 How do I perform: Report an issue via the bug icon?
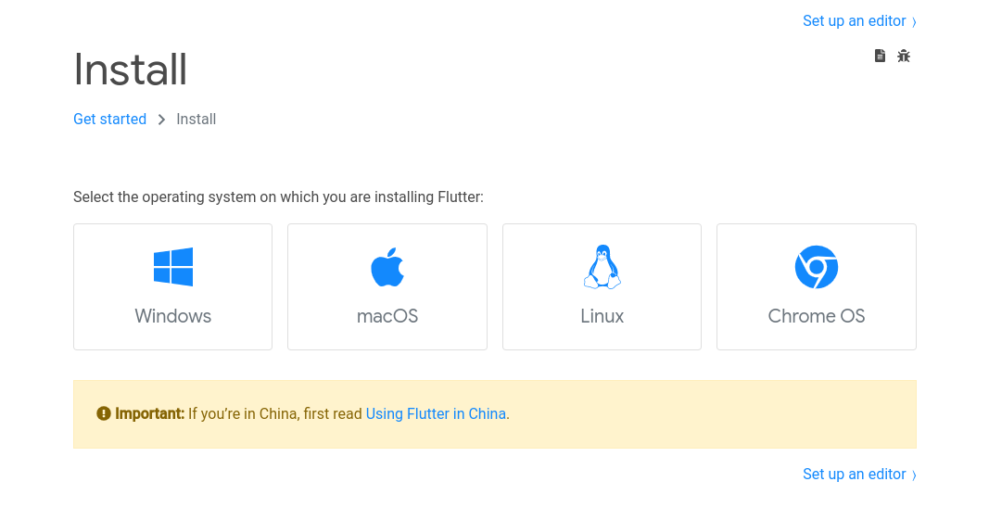[x=904, y=56]
